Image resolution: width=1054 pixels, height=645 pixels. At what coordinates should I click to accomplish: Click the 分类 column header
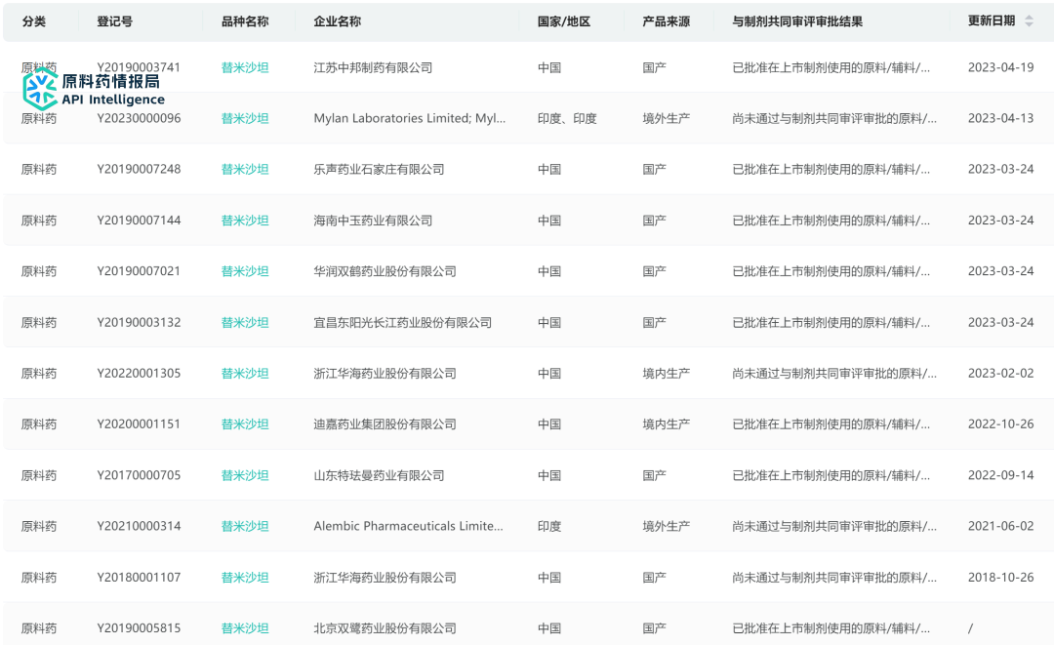33,21
